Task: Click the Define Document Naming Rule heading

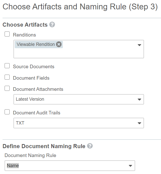Action: (x=44, y=146)
